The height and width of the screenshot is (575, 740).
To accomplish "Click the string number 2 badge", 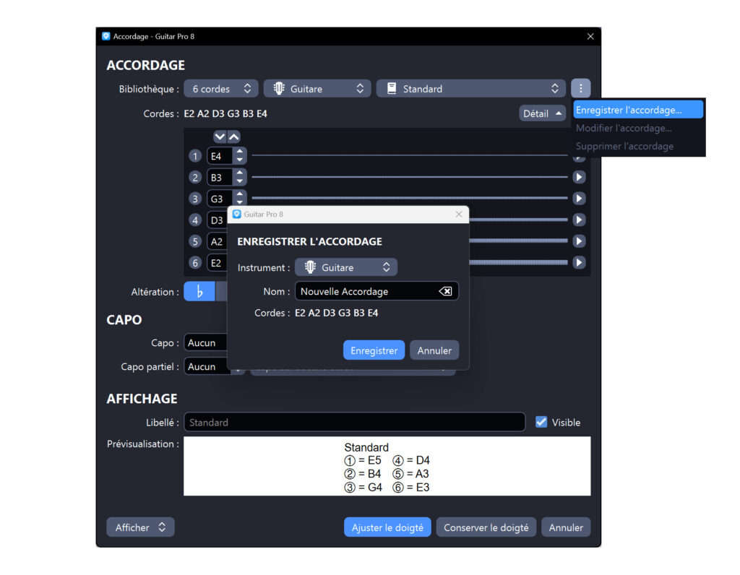I will point(195,178).
